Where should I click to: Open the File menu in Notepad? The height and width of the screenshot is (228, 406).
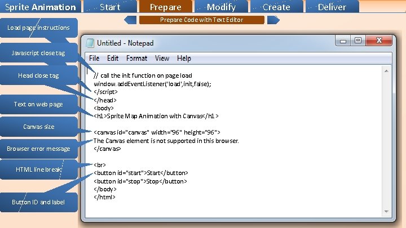pos(94,59)
